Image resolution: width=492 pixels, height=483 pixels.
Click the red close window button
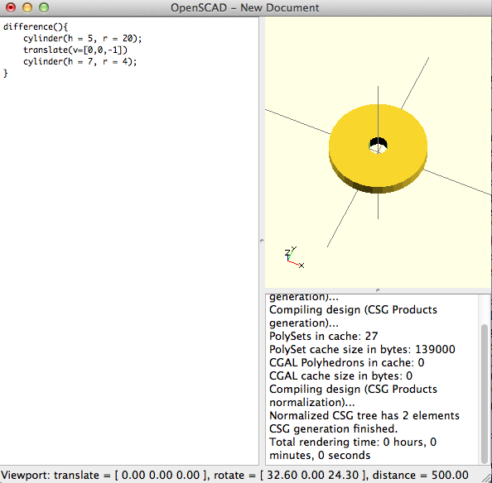click(x=11, y=7)
